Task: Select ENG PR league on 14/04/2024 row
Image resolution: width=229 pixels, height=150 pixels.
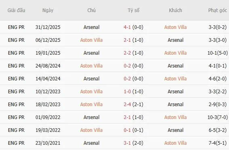Action: (16, 79)
